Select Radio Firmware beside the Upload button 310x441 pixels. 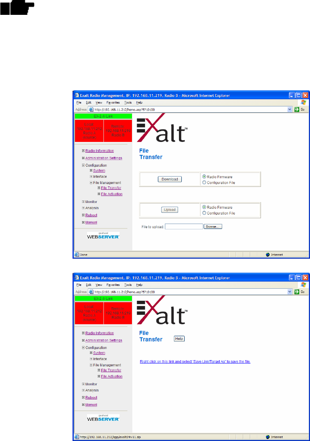204,207
